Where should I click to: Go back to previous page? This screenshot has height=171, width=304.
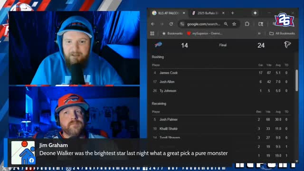pyautogui.click(x=153, y=24)
